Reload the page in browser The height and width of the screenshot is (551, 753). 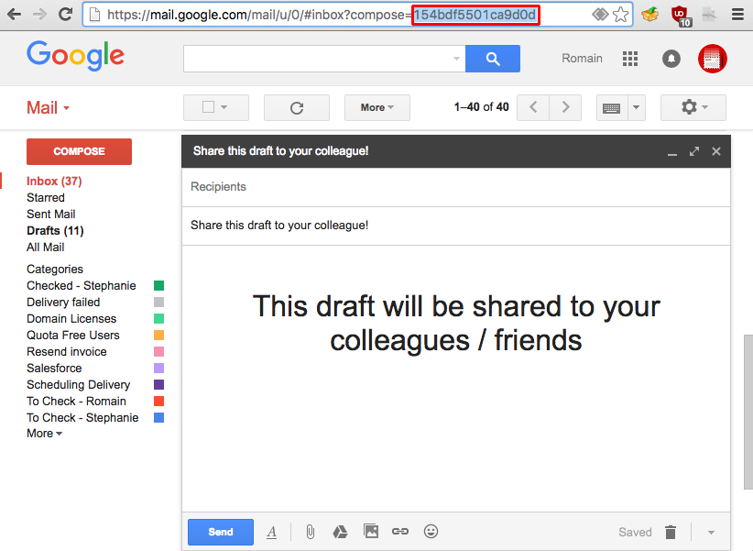[x=65, y=15]
